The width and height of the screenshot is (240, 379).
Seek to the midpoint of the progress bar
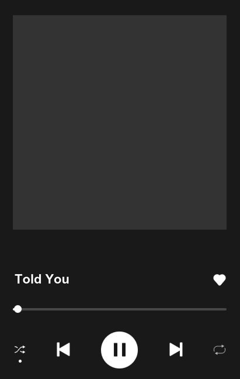coord(120,309)
